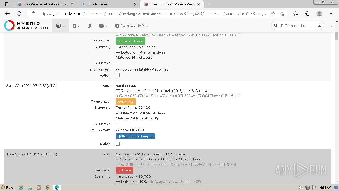Click Win/grayware_confidence_60% text
Screen dimensions: 339x191
174,181
